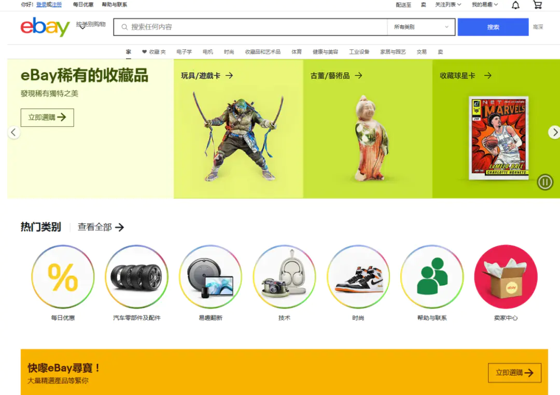
Task: Open the shopping cart icon
Action: pos(538,5)
